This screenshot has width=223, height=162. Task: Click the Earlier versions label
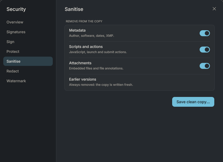pyautogui.click(x=82, y=79)
